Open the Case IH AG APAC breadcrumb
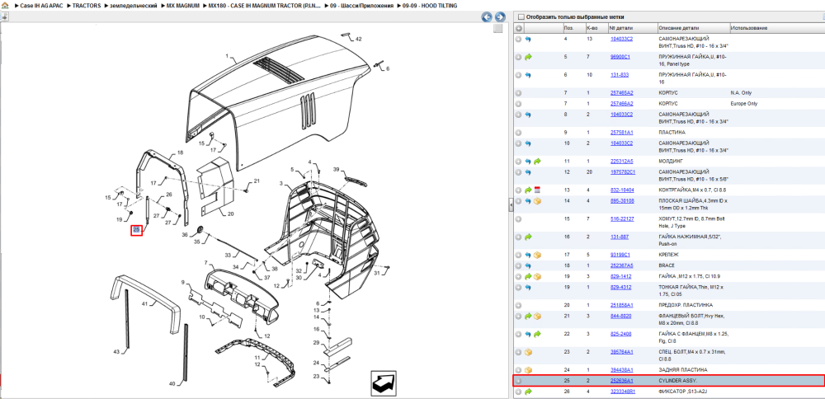Viewport: 825px width, 399px height. (x=41, y=6)
